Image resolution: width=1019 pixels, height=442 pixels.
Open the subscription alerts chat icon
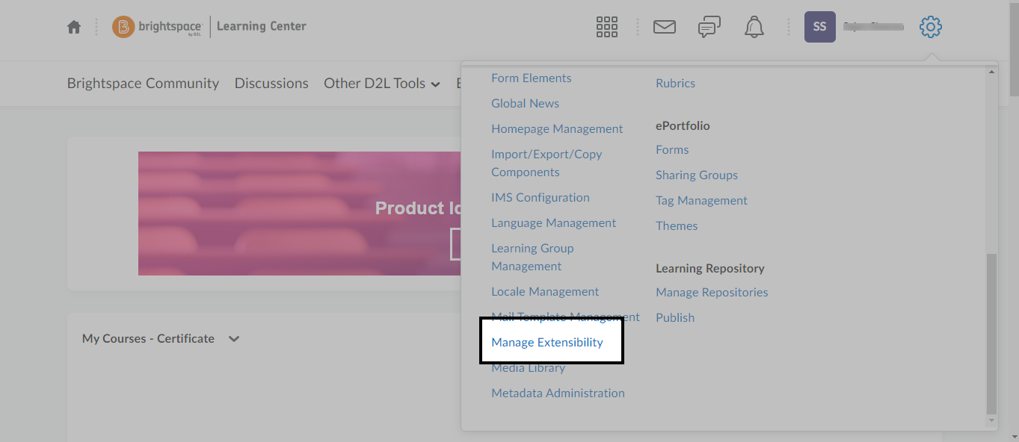click(709, 26)
